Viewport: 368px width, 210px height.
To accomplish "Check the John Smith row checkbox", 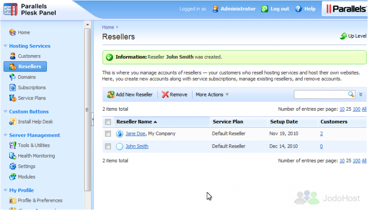I will [108, 147].
